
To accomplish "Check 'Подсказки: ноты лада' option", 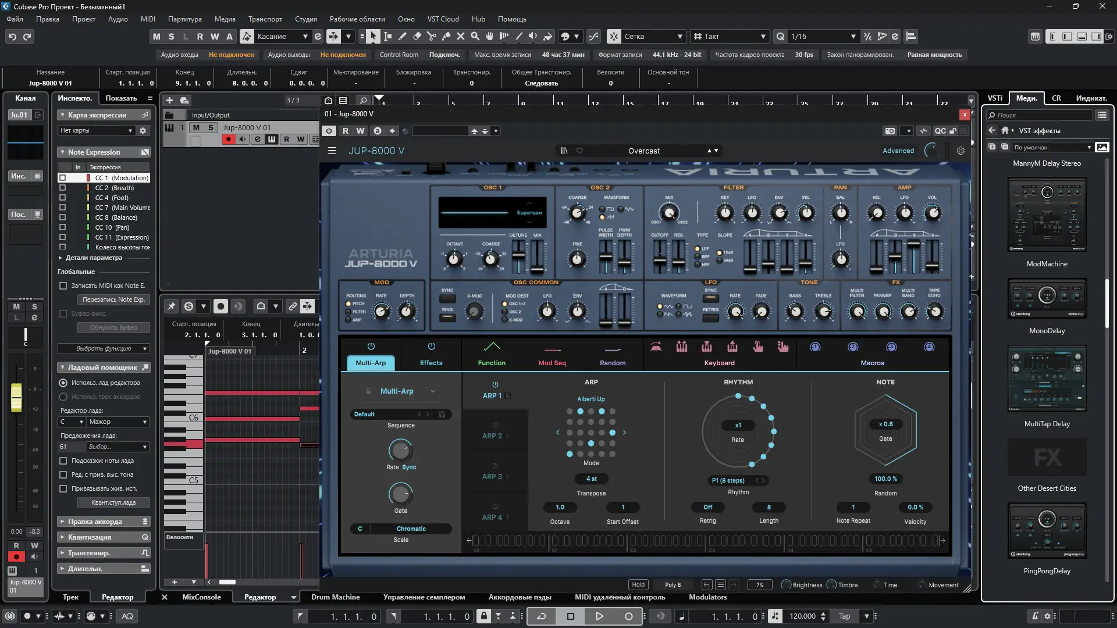I will [x=63, y=461].
